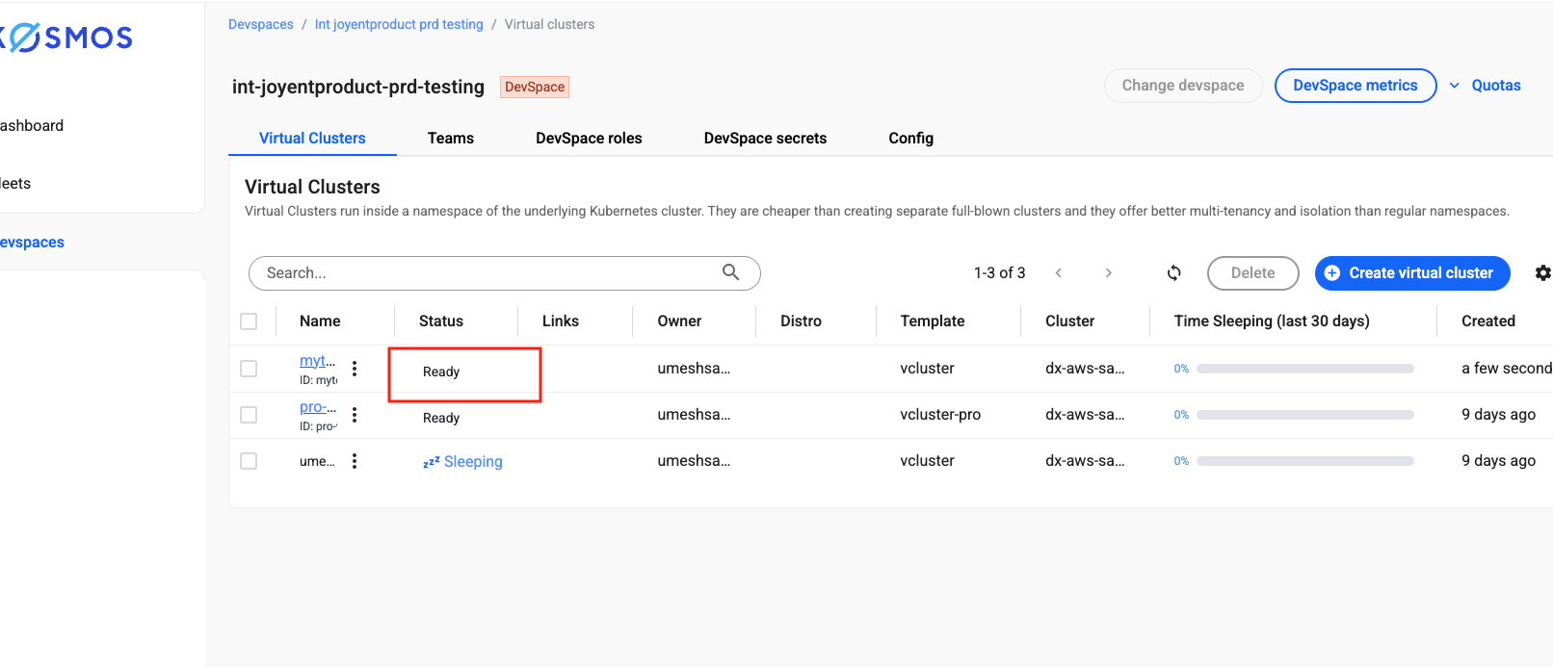Screen dimensions: 1553x667
Task: Click Time Sleeping (last 30 days) header
Action: [x=1272, y=321]
